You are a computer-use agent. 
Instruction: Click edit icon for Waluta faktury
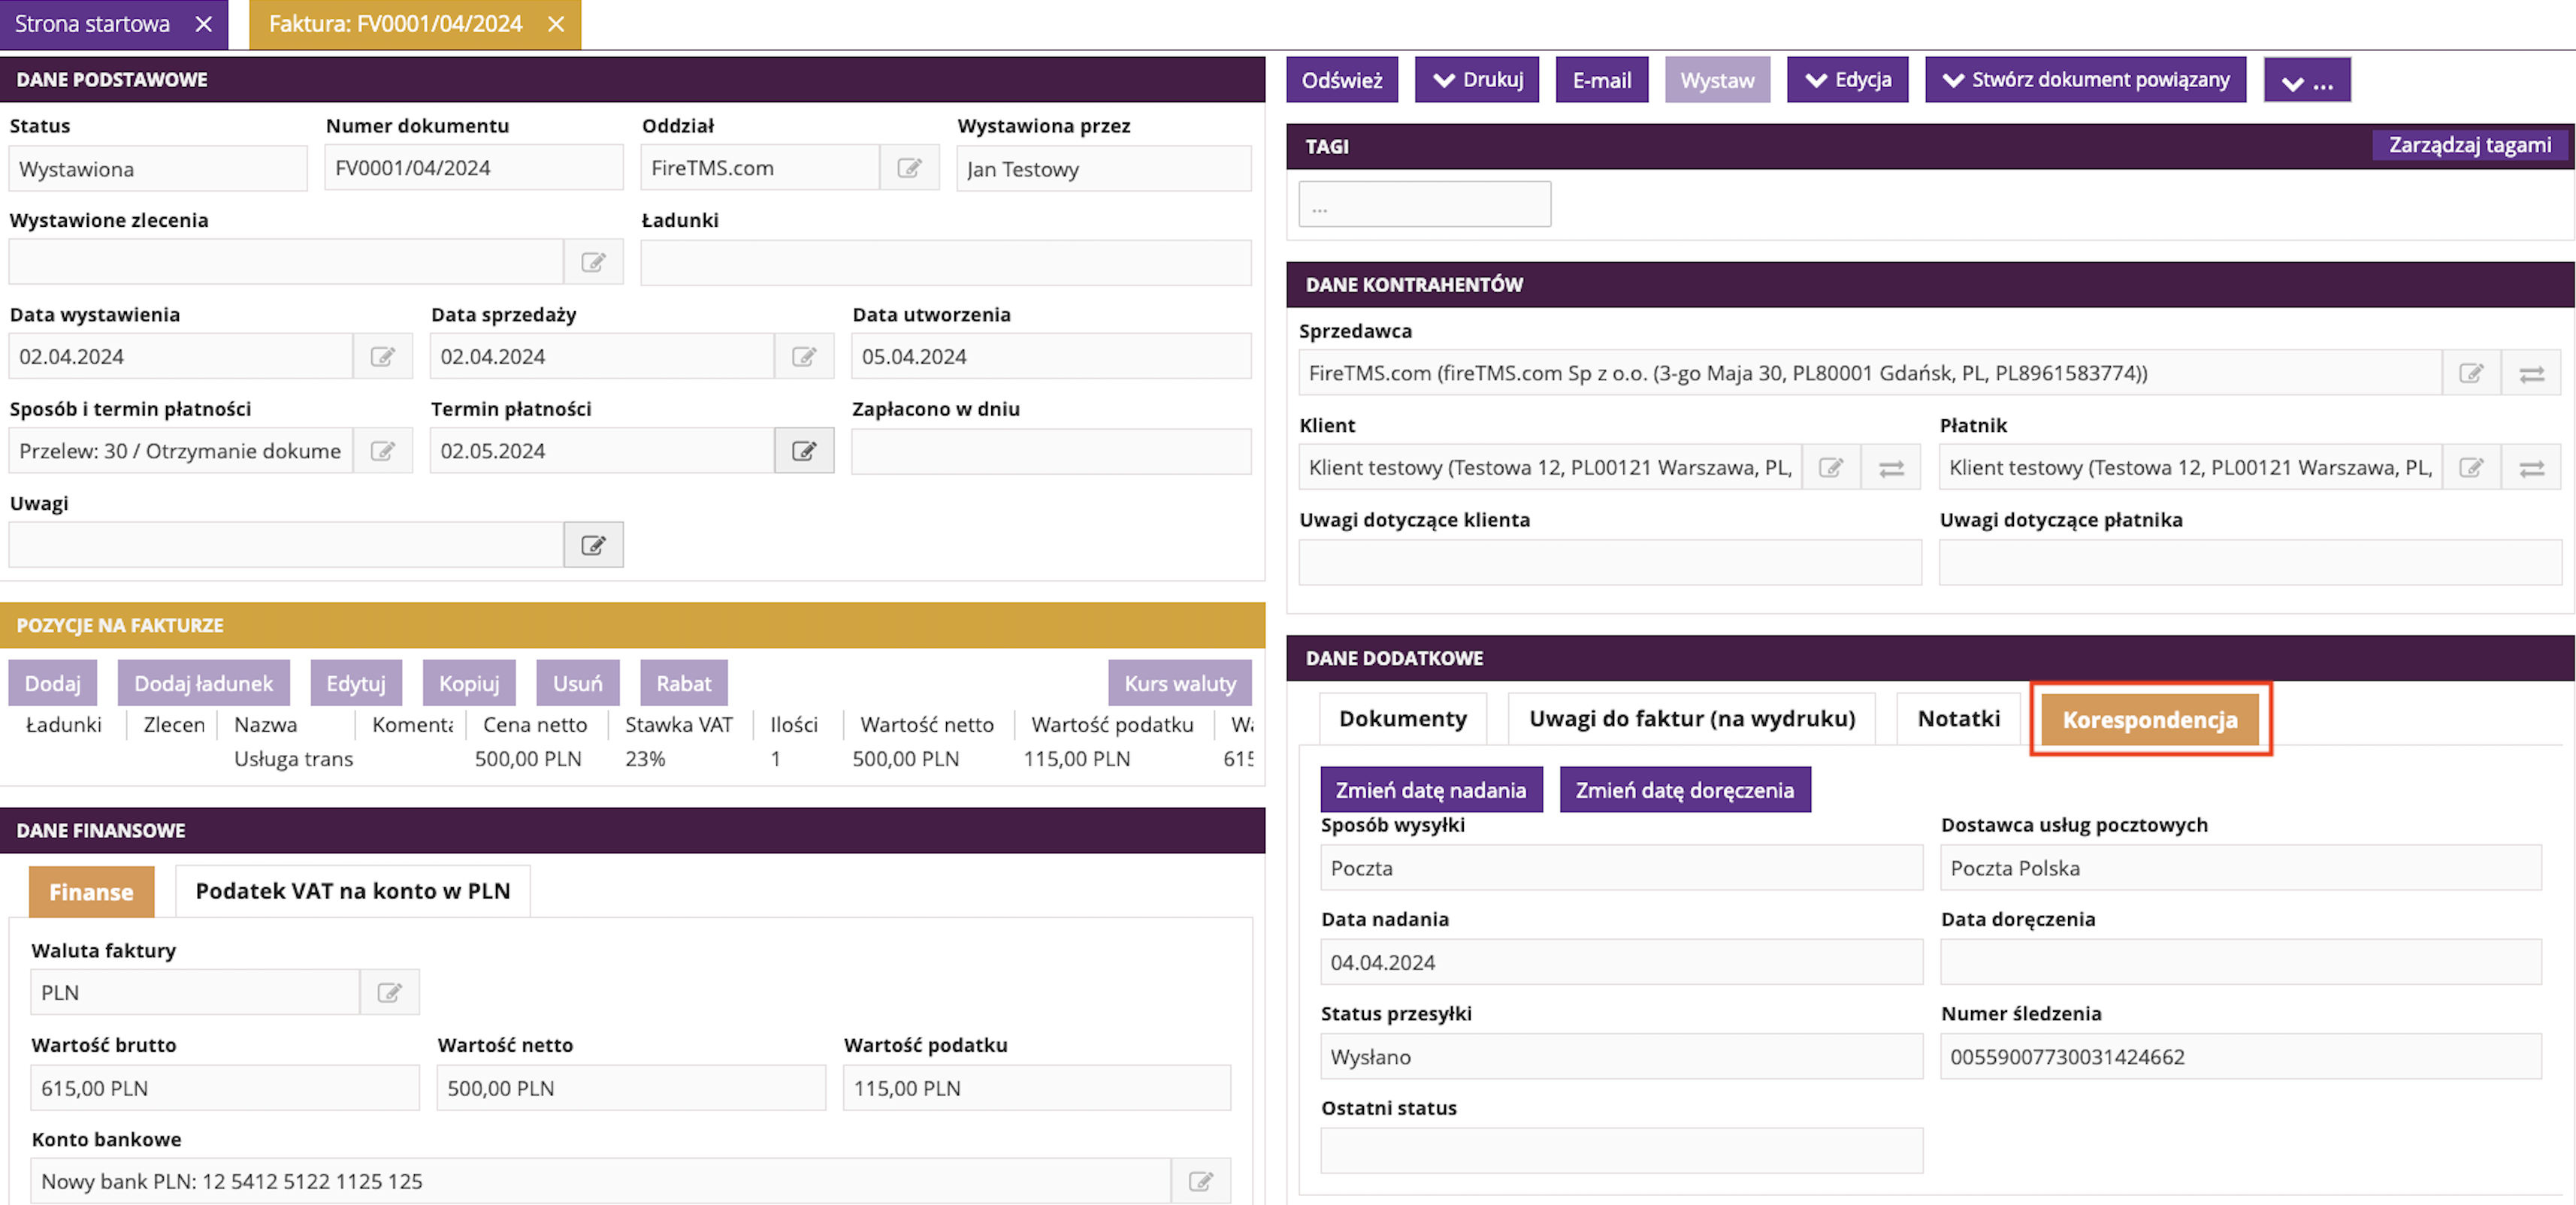(389, 992)
